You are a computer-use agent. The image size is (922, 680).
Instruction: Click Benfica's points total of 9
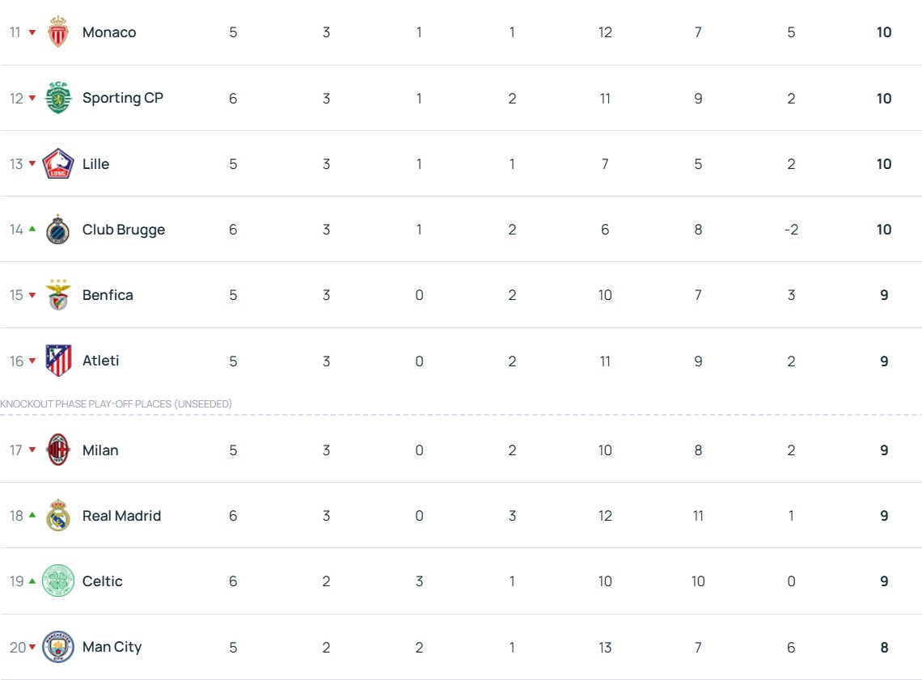[x=884, y=295]
